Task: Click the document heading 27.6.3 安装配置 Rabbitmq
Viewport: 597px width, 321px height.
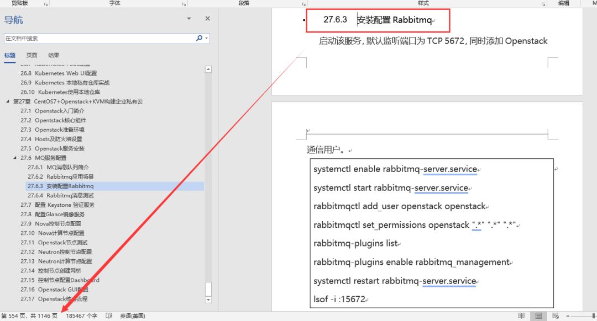Action: (378, 20)
